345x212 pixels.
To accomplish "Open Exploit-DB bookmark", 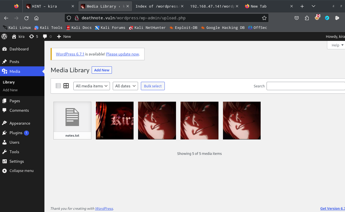I will [x=183, y=27].
